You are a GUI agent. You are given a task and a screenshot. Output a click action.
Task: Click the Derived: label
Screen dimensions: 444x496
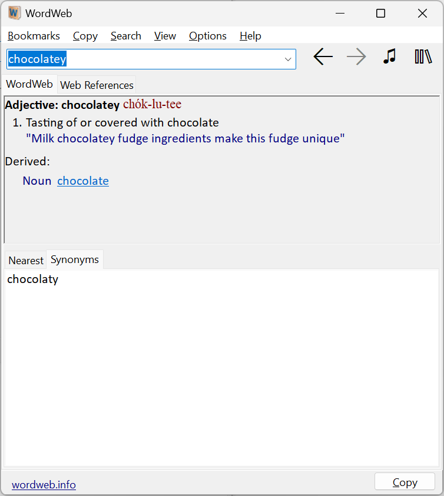28,161
